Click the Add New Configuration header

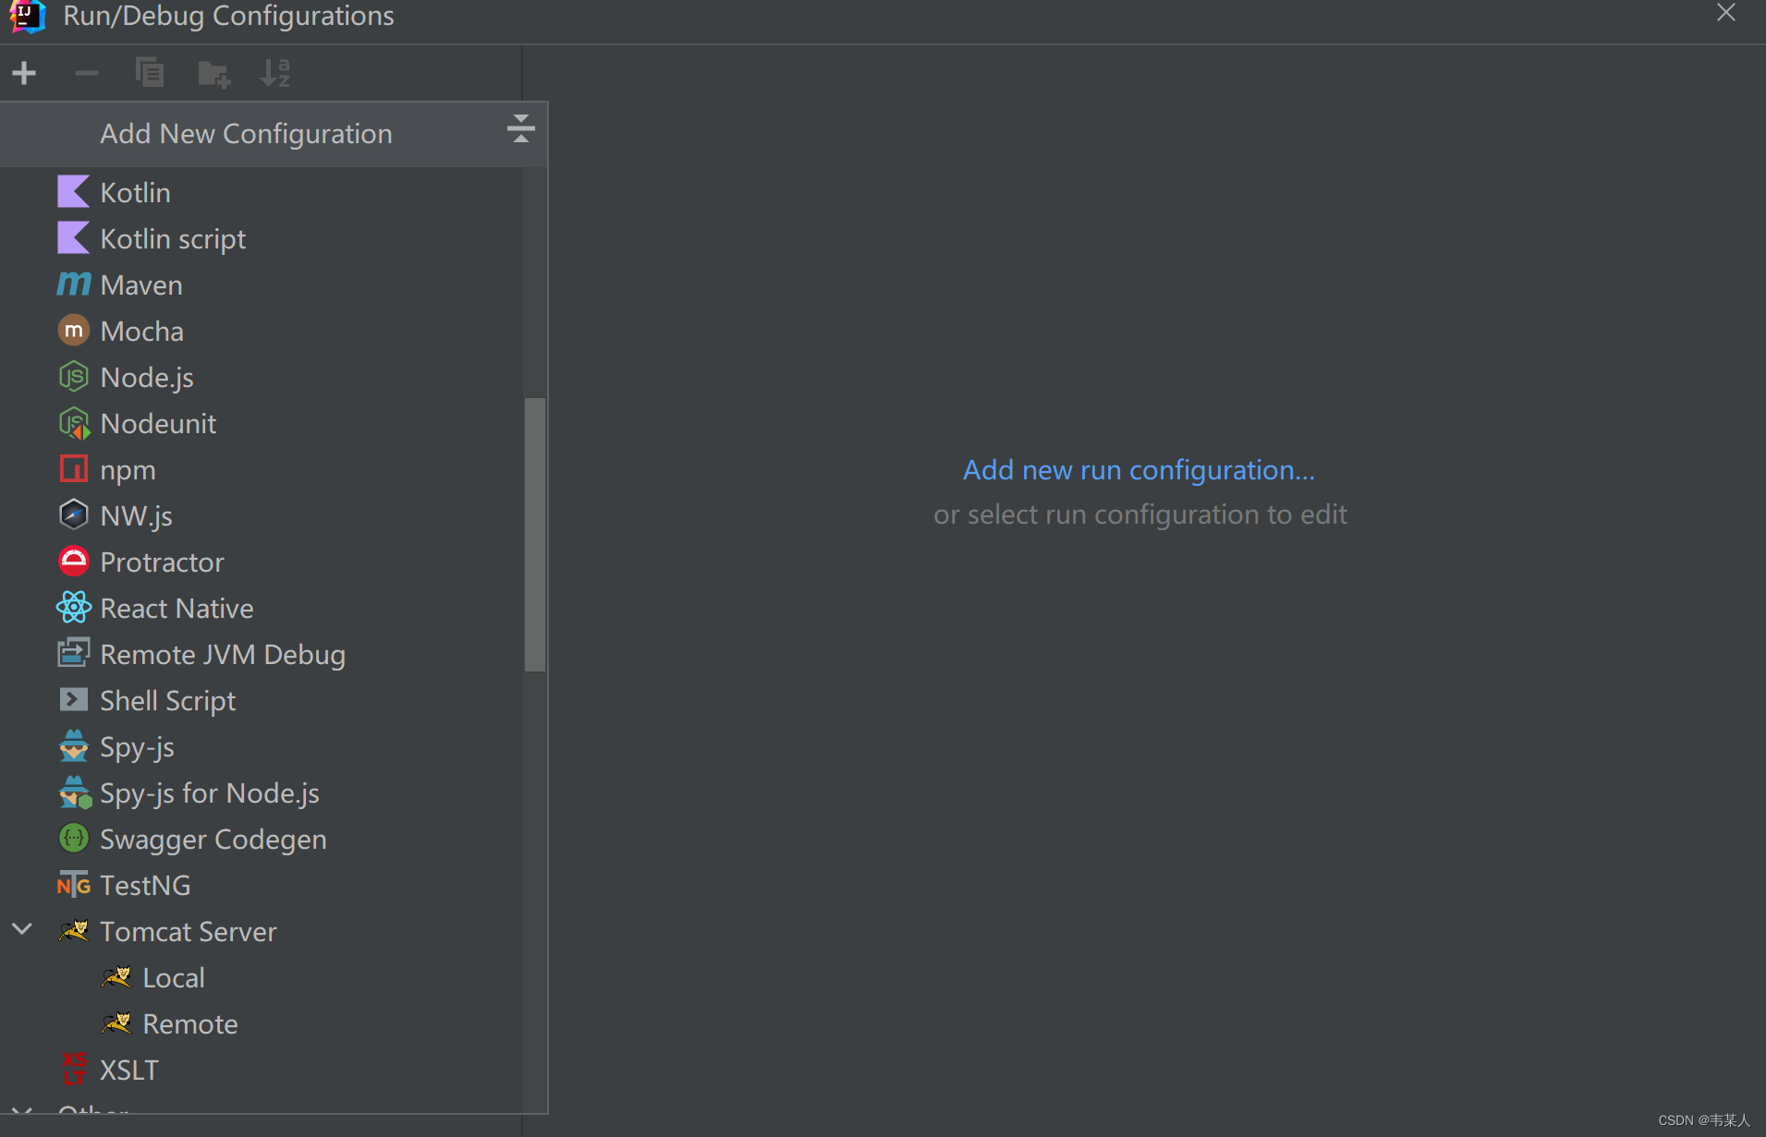246,133
